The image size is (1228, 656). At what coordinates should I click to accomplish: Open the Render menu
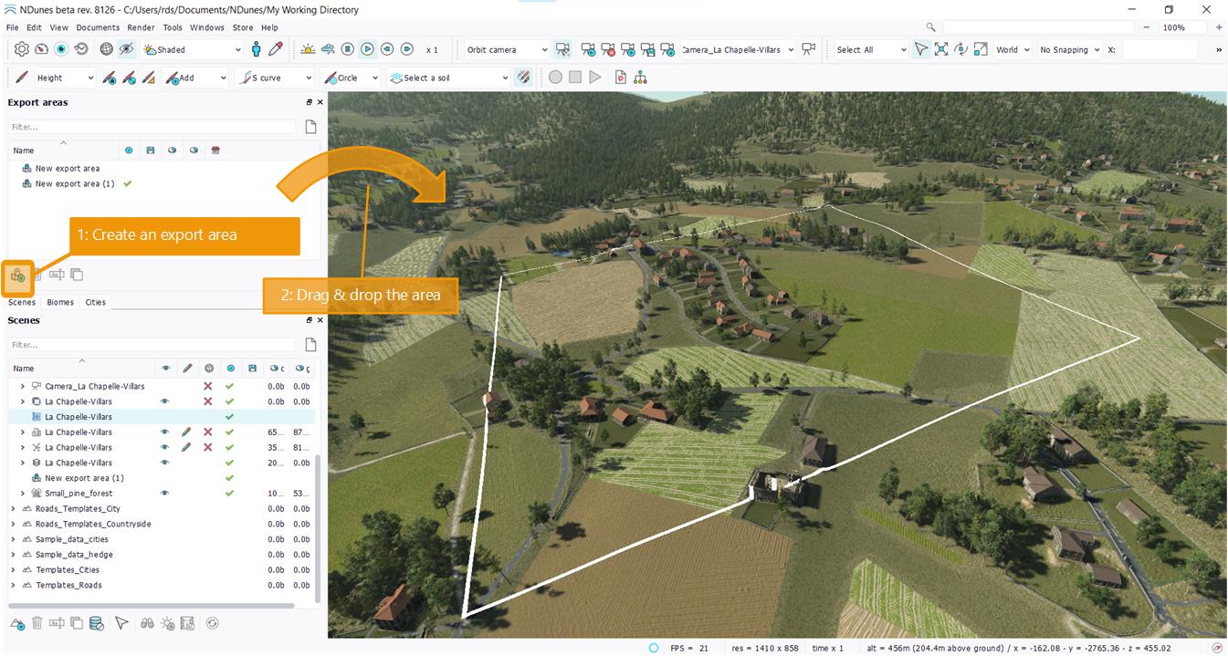[141, 27]
